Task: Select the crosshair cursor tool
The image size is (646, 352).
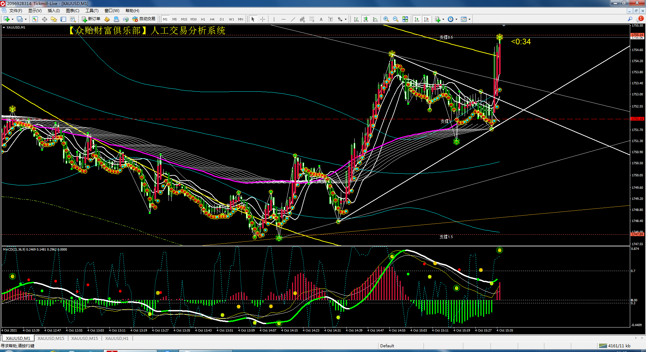Action: (263, 19)
